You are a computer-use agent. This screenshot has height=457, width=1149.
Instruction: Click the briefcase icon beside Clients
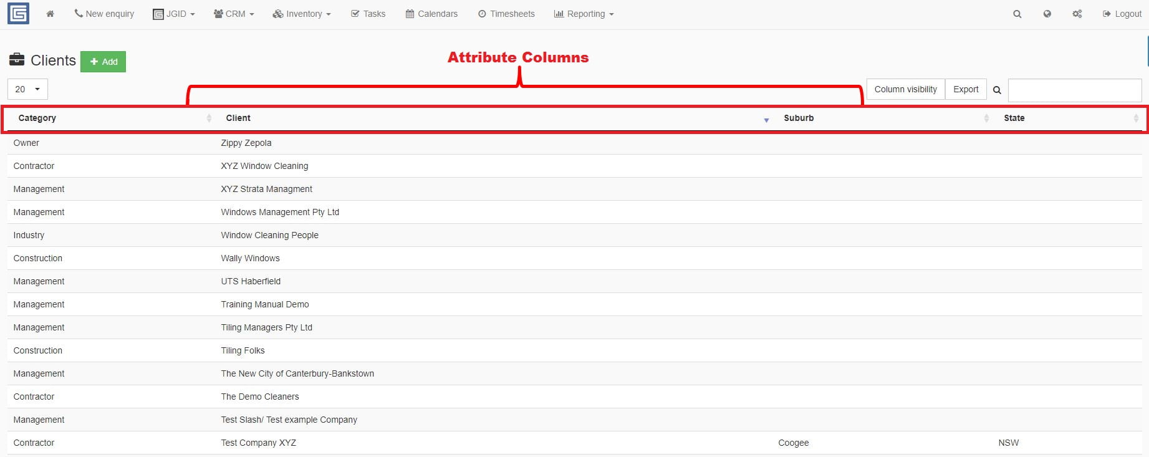coord(17,60)
